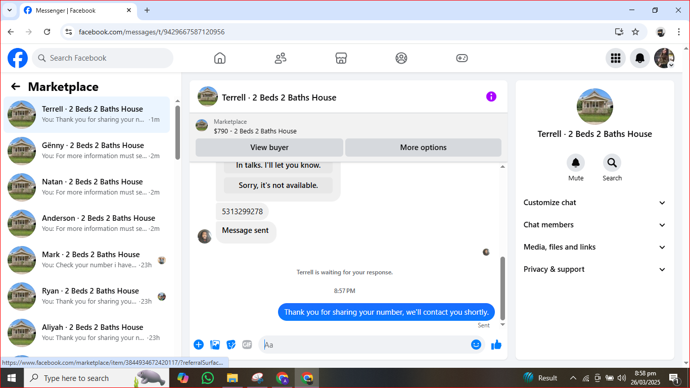The image size is (690, 388).
Task: Open Windows Start menu
Action: pyautogui.click(x=11, y=378)
